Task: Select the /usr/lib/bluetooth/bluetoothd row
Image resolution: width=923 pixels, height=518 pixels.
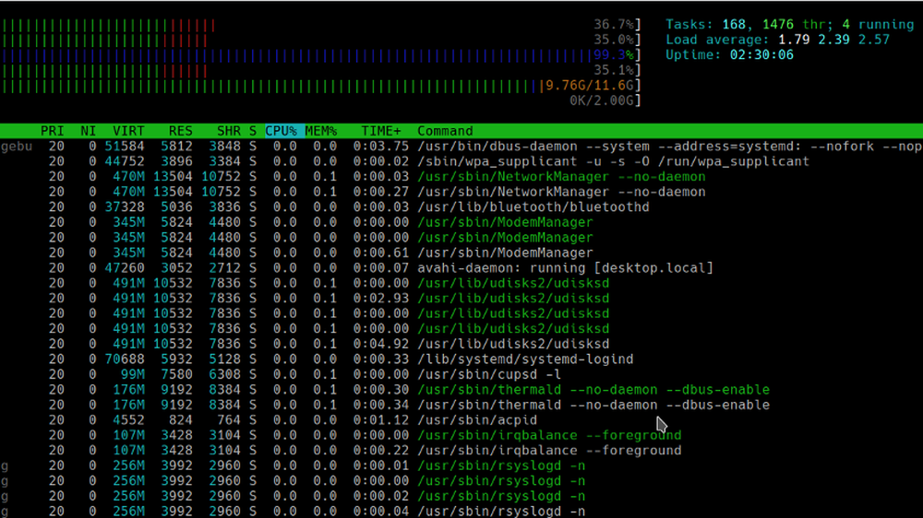Action: tap(461, 207)
